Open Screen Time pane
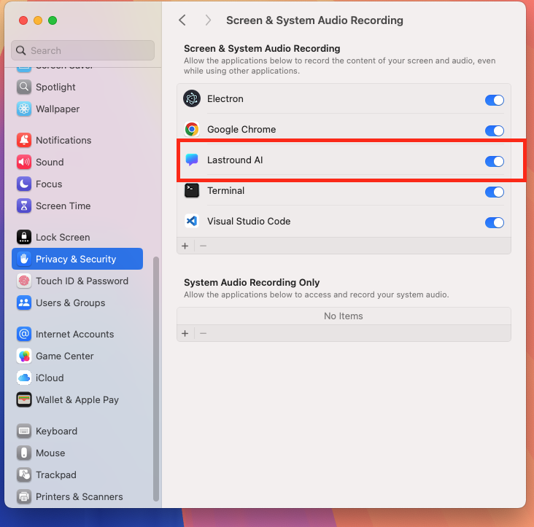This screenshot has height=527, width=534. 63,206
